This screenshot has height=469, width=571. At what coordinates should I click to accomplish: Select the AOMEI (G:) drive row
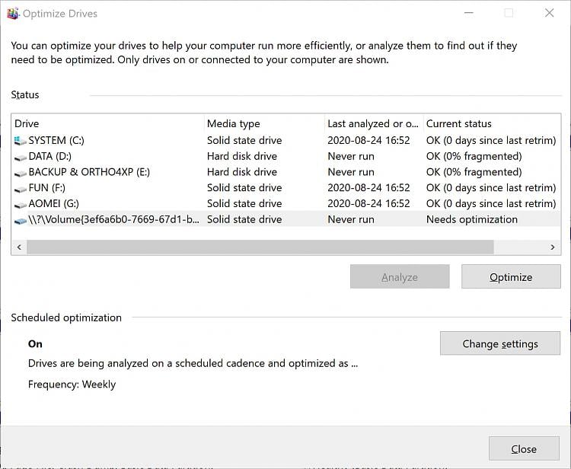[285, 203]
